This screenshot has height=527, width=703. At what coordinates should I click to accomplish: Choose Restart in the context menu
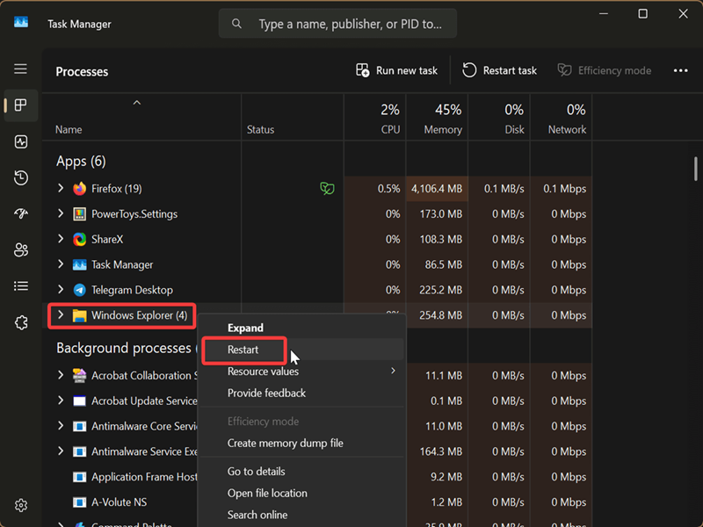(243, 350)
